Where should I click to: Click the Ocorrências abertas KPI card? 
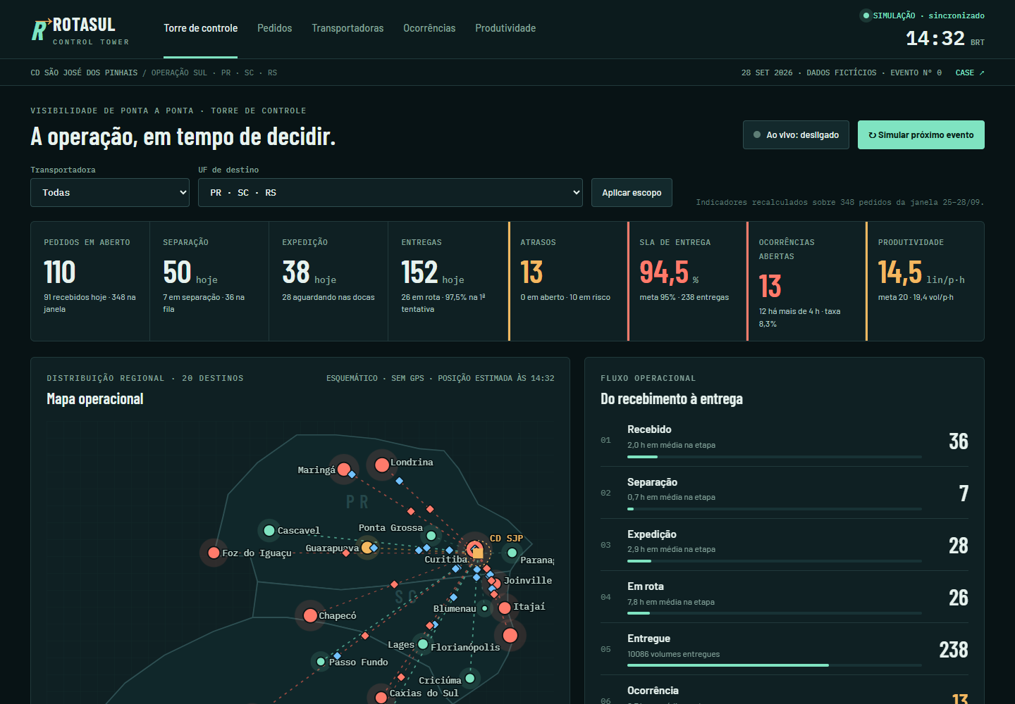click(x=806, y=282)
